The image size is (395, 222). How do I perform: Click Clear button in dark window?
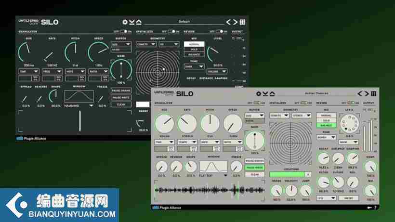121,104
